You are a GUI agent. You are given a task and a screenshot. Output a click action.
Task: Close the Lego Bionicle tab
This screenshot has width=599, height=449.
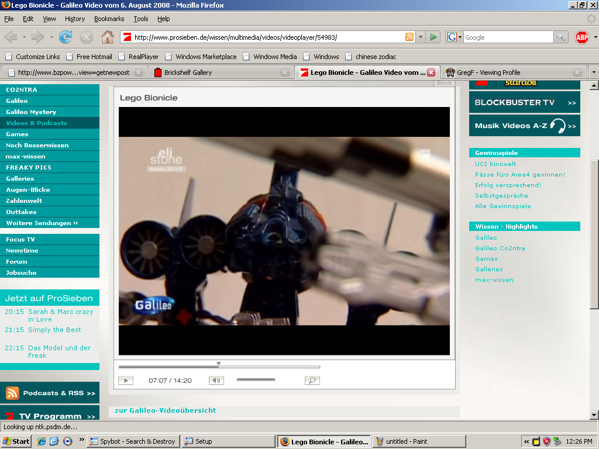431,72
